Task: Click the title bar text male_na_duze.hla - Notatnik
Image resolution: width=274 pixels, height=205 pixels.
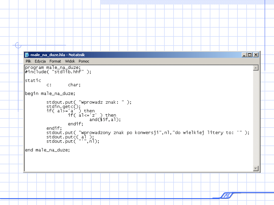Action: 58,55
